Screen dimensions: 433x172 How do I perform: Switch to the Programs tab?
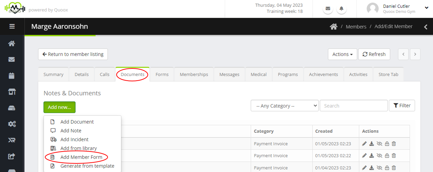tap(288, 75)
